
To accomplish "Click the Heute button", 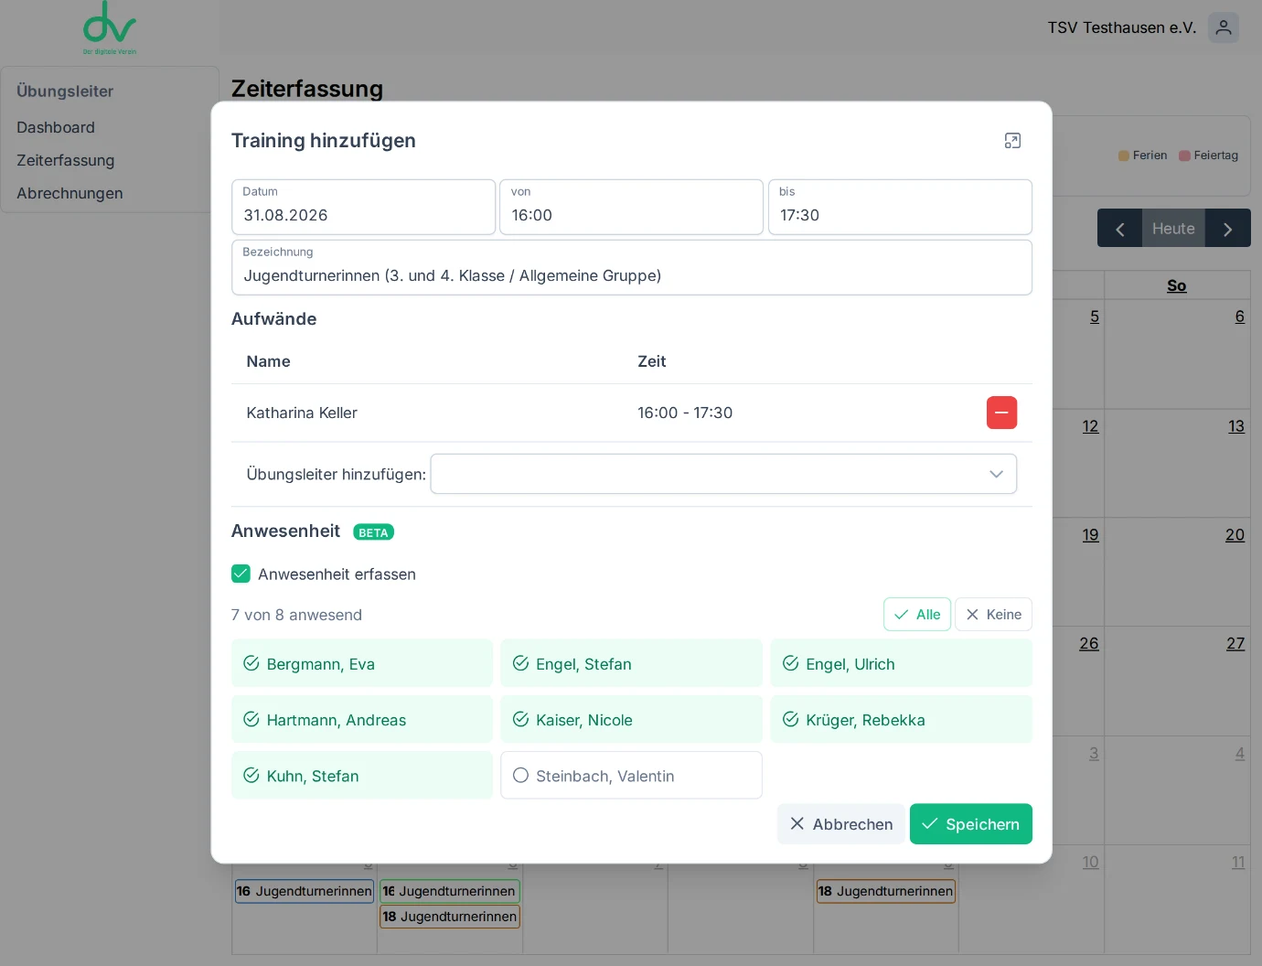I will tap(1173, 229).
